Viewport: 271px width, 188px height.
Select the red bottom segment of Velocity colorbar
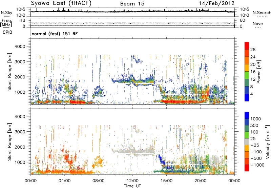click(x=247, y=168)
